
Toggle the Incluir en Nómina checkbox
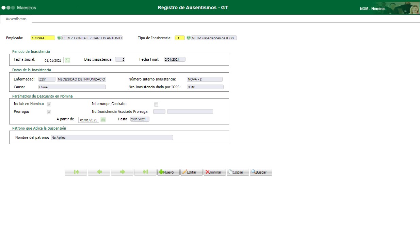click(49, 104)
